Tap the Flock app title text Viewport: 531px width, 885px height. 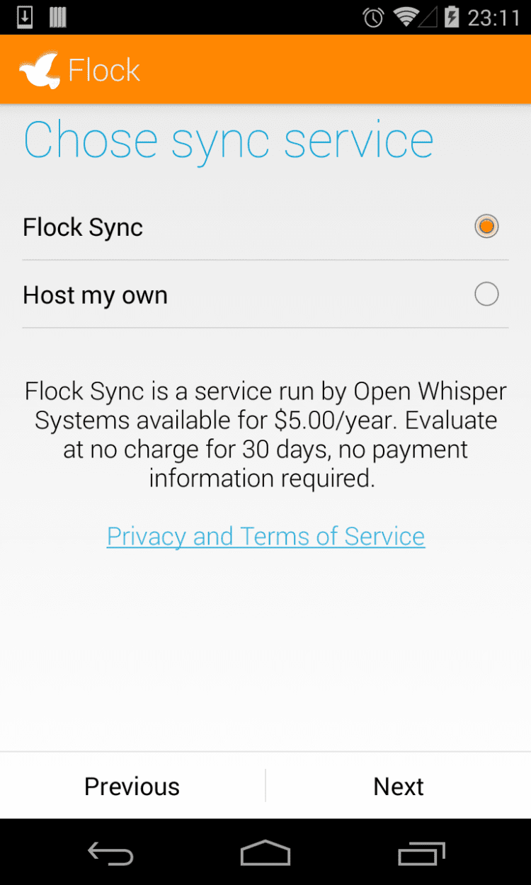pos(104,70)
